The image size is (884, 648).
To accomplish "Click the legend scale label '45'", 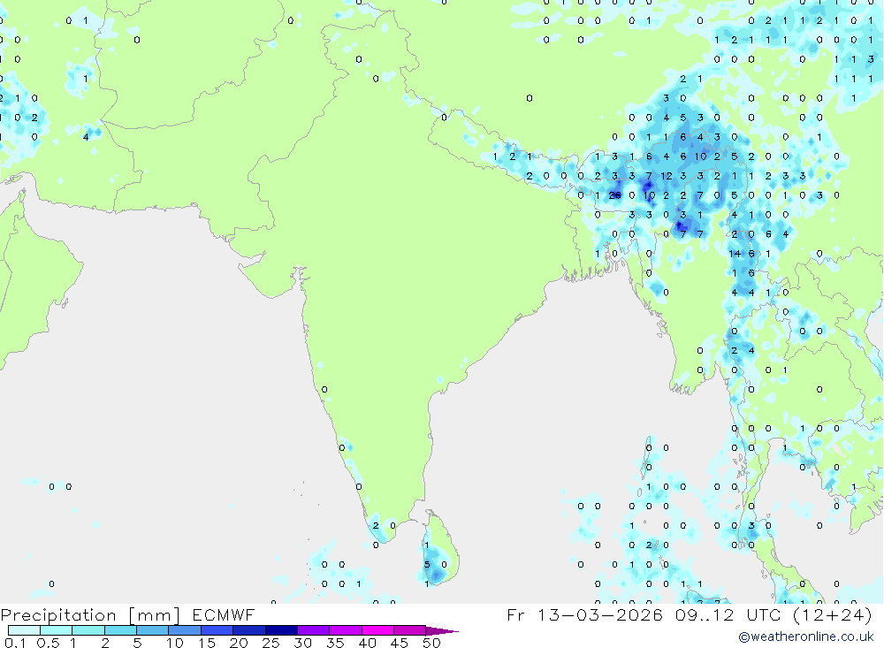I will (x=400, y=643).
